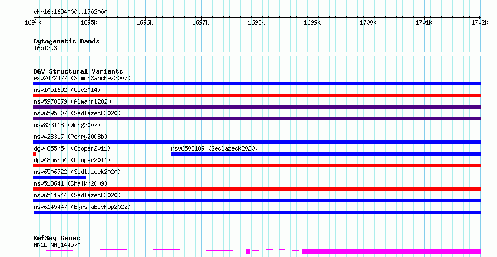Image resolution: width=497 pixels, height=257 pixels.
Task: Click the red nsv1051692 variant bar
Action: pyautogui.click(x=257, y=95)
